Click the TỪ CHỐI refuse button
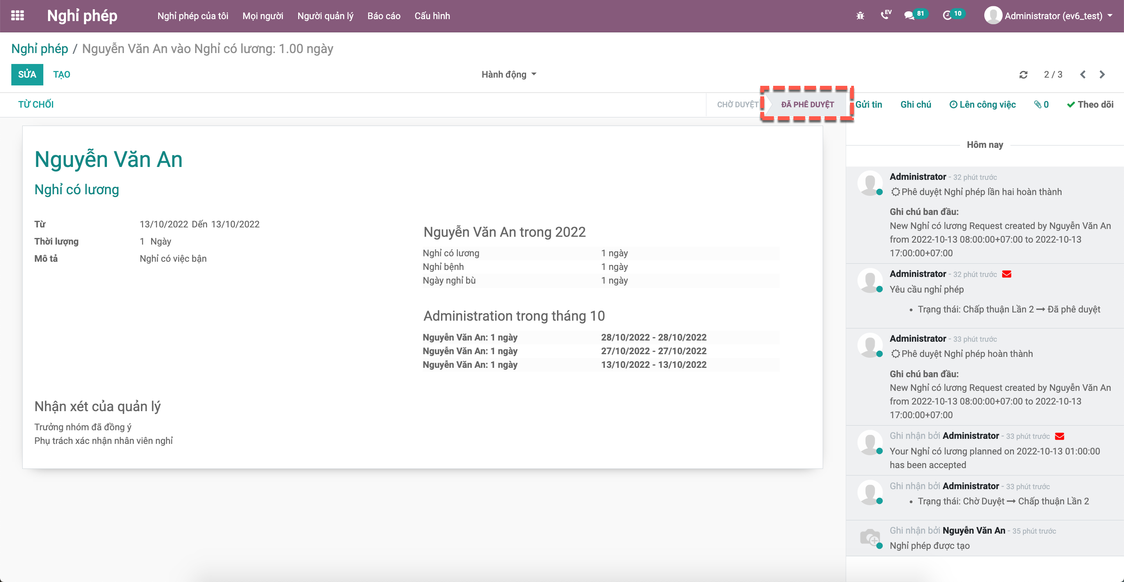Viewport: 1124px width, 582px height. [x=36, y=105]
